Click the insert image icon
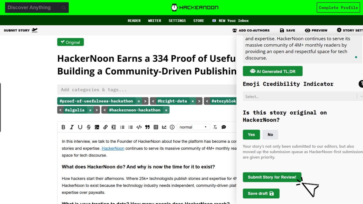 point(97,127)
